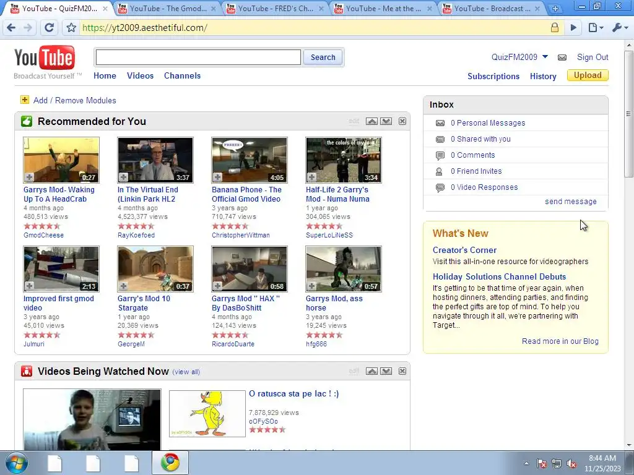Image resolution: width=634 pixels, height=475 pixels.
Task: Open the Channels menu item
Action: pyautogui.click(x=183, y=75)
